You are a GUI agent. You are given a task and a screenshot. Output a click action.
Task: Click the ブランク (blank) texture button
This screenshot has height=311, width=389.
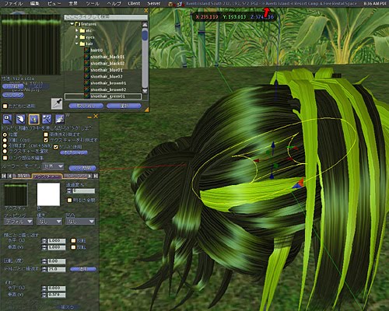tap(13, 95)
